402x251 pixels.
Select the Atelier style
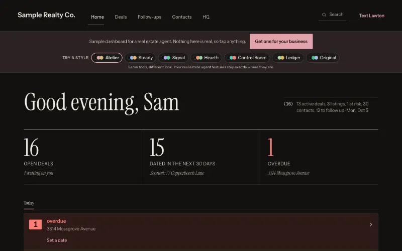[107, 58]
